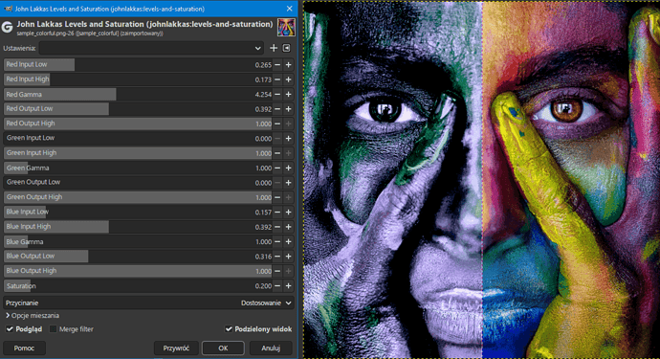Decrease Green Output High value

277,197
